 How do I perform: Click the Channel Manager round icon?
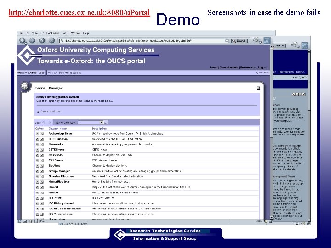coord(24,86)
